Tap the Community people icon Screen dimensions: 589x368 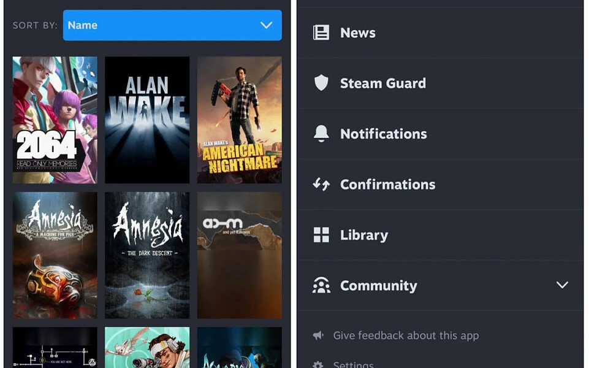321,285
